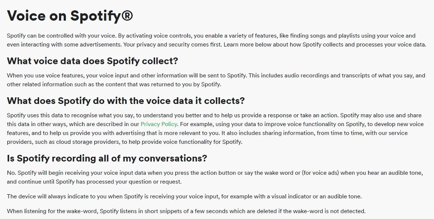Select the "What voice data does Spotify collect?" heading
Image resolution: width=434 pixels, height=219 pixels.
(92, 61)
